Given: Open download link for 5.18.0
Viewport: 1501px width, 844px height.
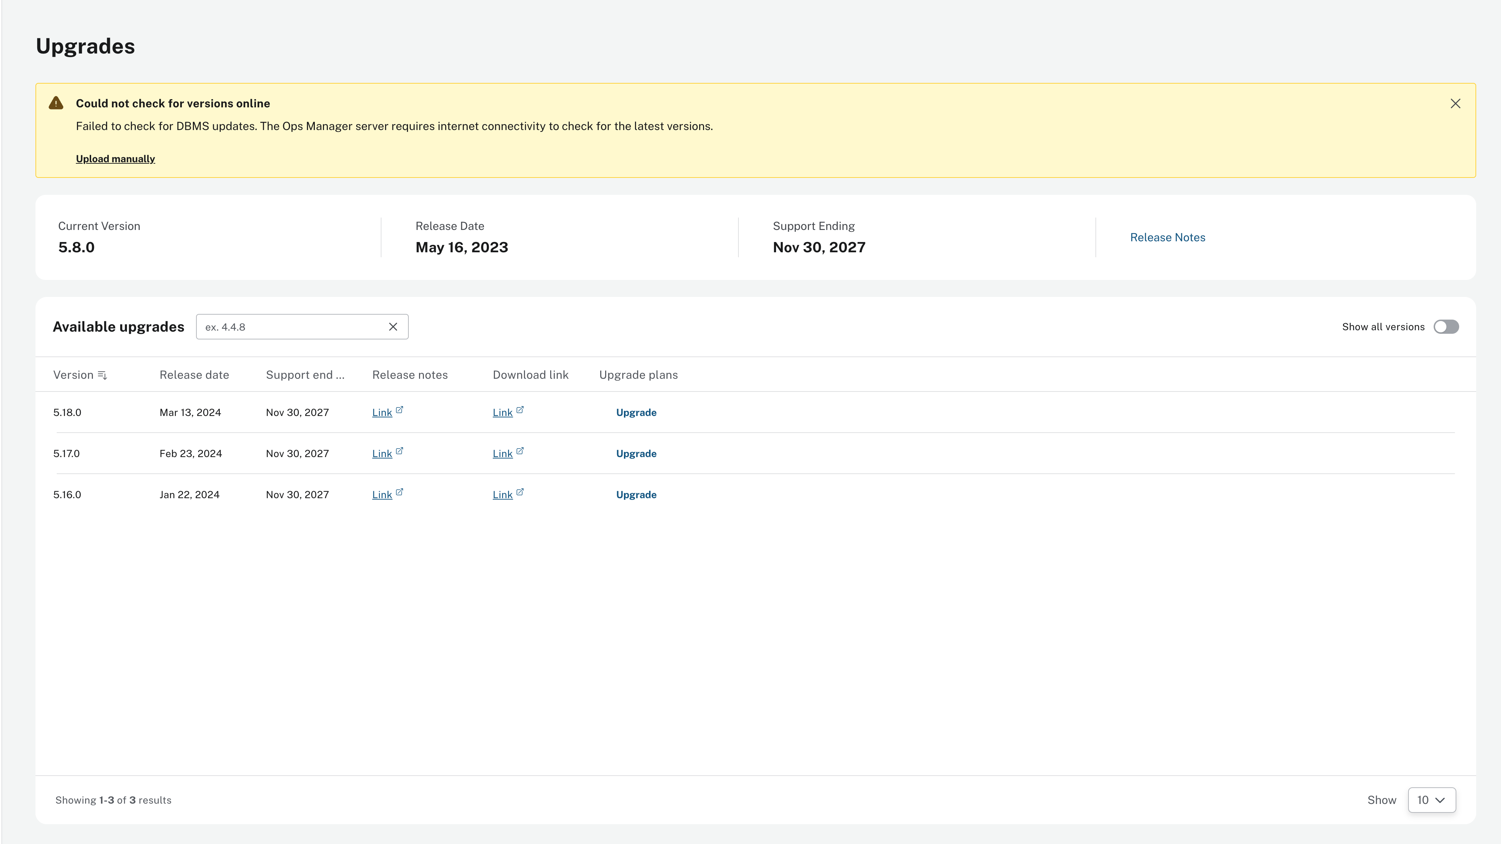Looking at the screenshot, I should point(503,412).
